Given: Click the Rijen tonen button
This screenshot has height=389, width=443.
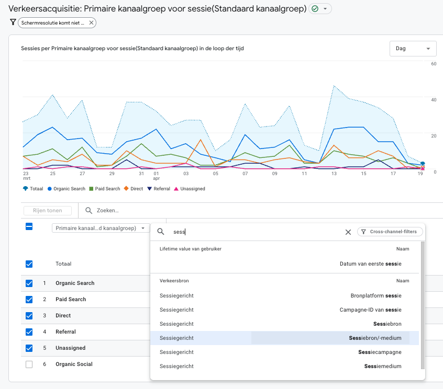Looking at the screenshot, I should click(47, 211).
